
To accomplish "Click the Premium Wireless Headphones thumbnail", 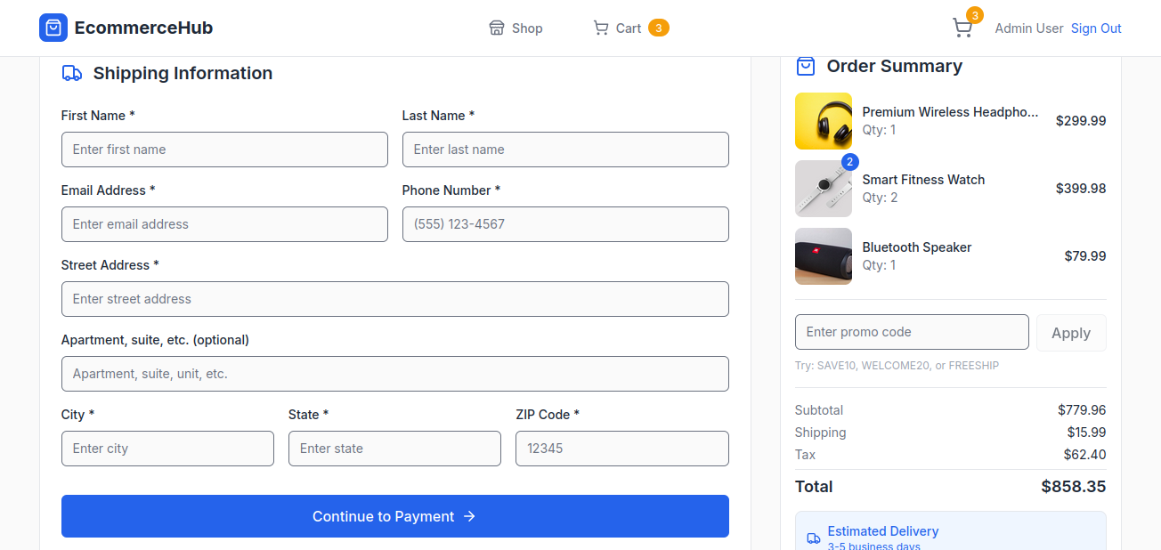I will click(823, 120).
